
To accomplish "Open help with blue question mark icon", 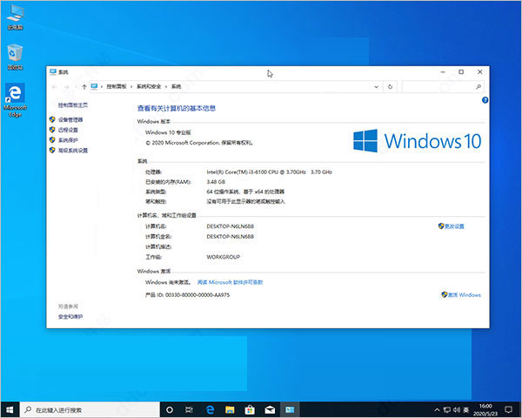I will (x=485, y=100).
